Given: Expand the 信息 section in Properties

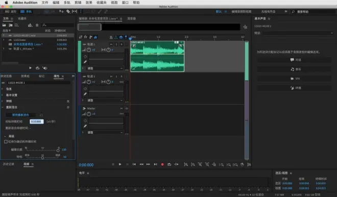Looking at the screenshot, I should [x=3, y=89].
